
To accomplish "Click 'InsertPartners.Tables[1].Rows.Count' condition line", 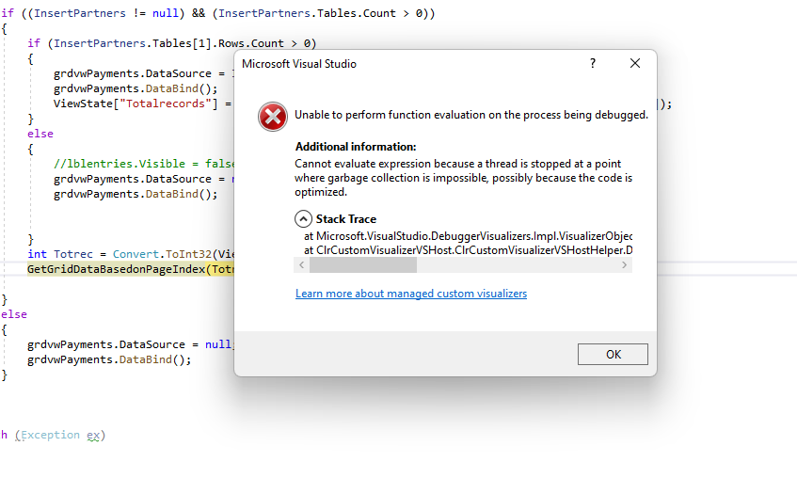I will 172,43.
